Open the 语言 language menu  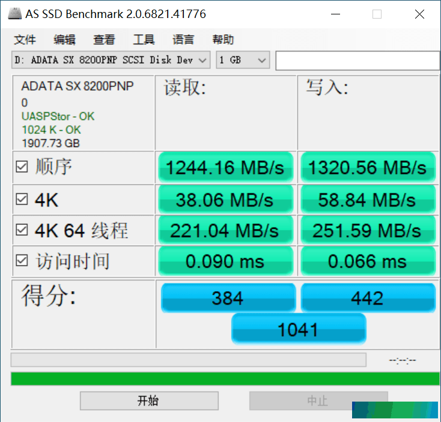coord(183,40)
